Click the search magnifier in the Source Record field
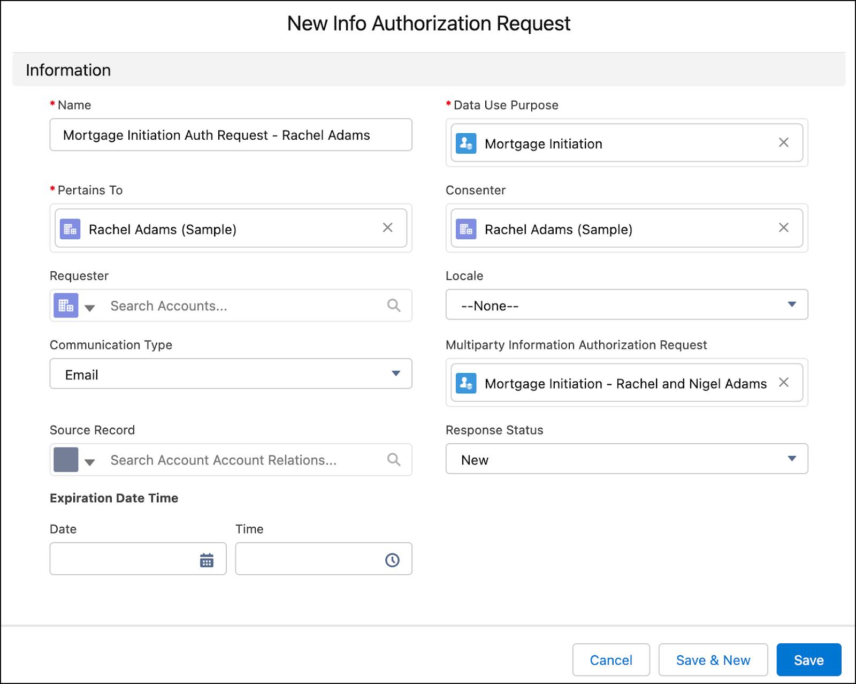856x684 pixels. pyautogui.click(x=394, y=459)
